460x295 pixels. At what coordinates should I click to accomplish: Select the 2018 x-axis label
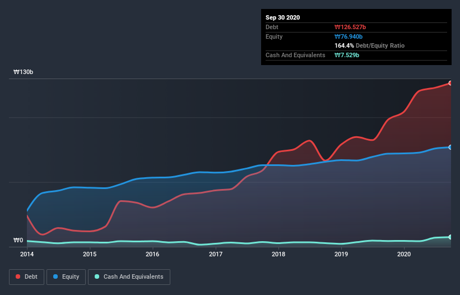[x=278, y=254]
